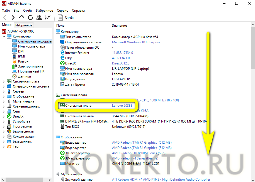
Task: Open the Microsoft Windows 10 Enterprise link
Action: pos(136,42)
